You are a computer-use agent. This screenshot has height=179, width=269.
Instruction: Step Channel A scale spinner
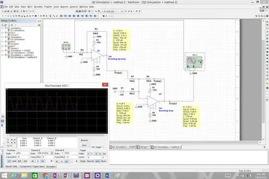pos(52,153)
